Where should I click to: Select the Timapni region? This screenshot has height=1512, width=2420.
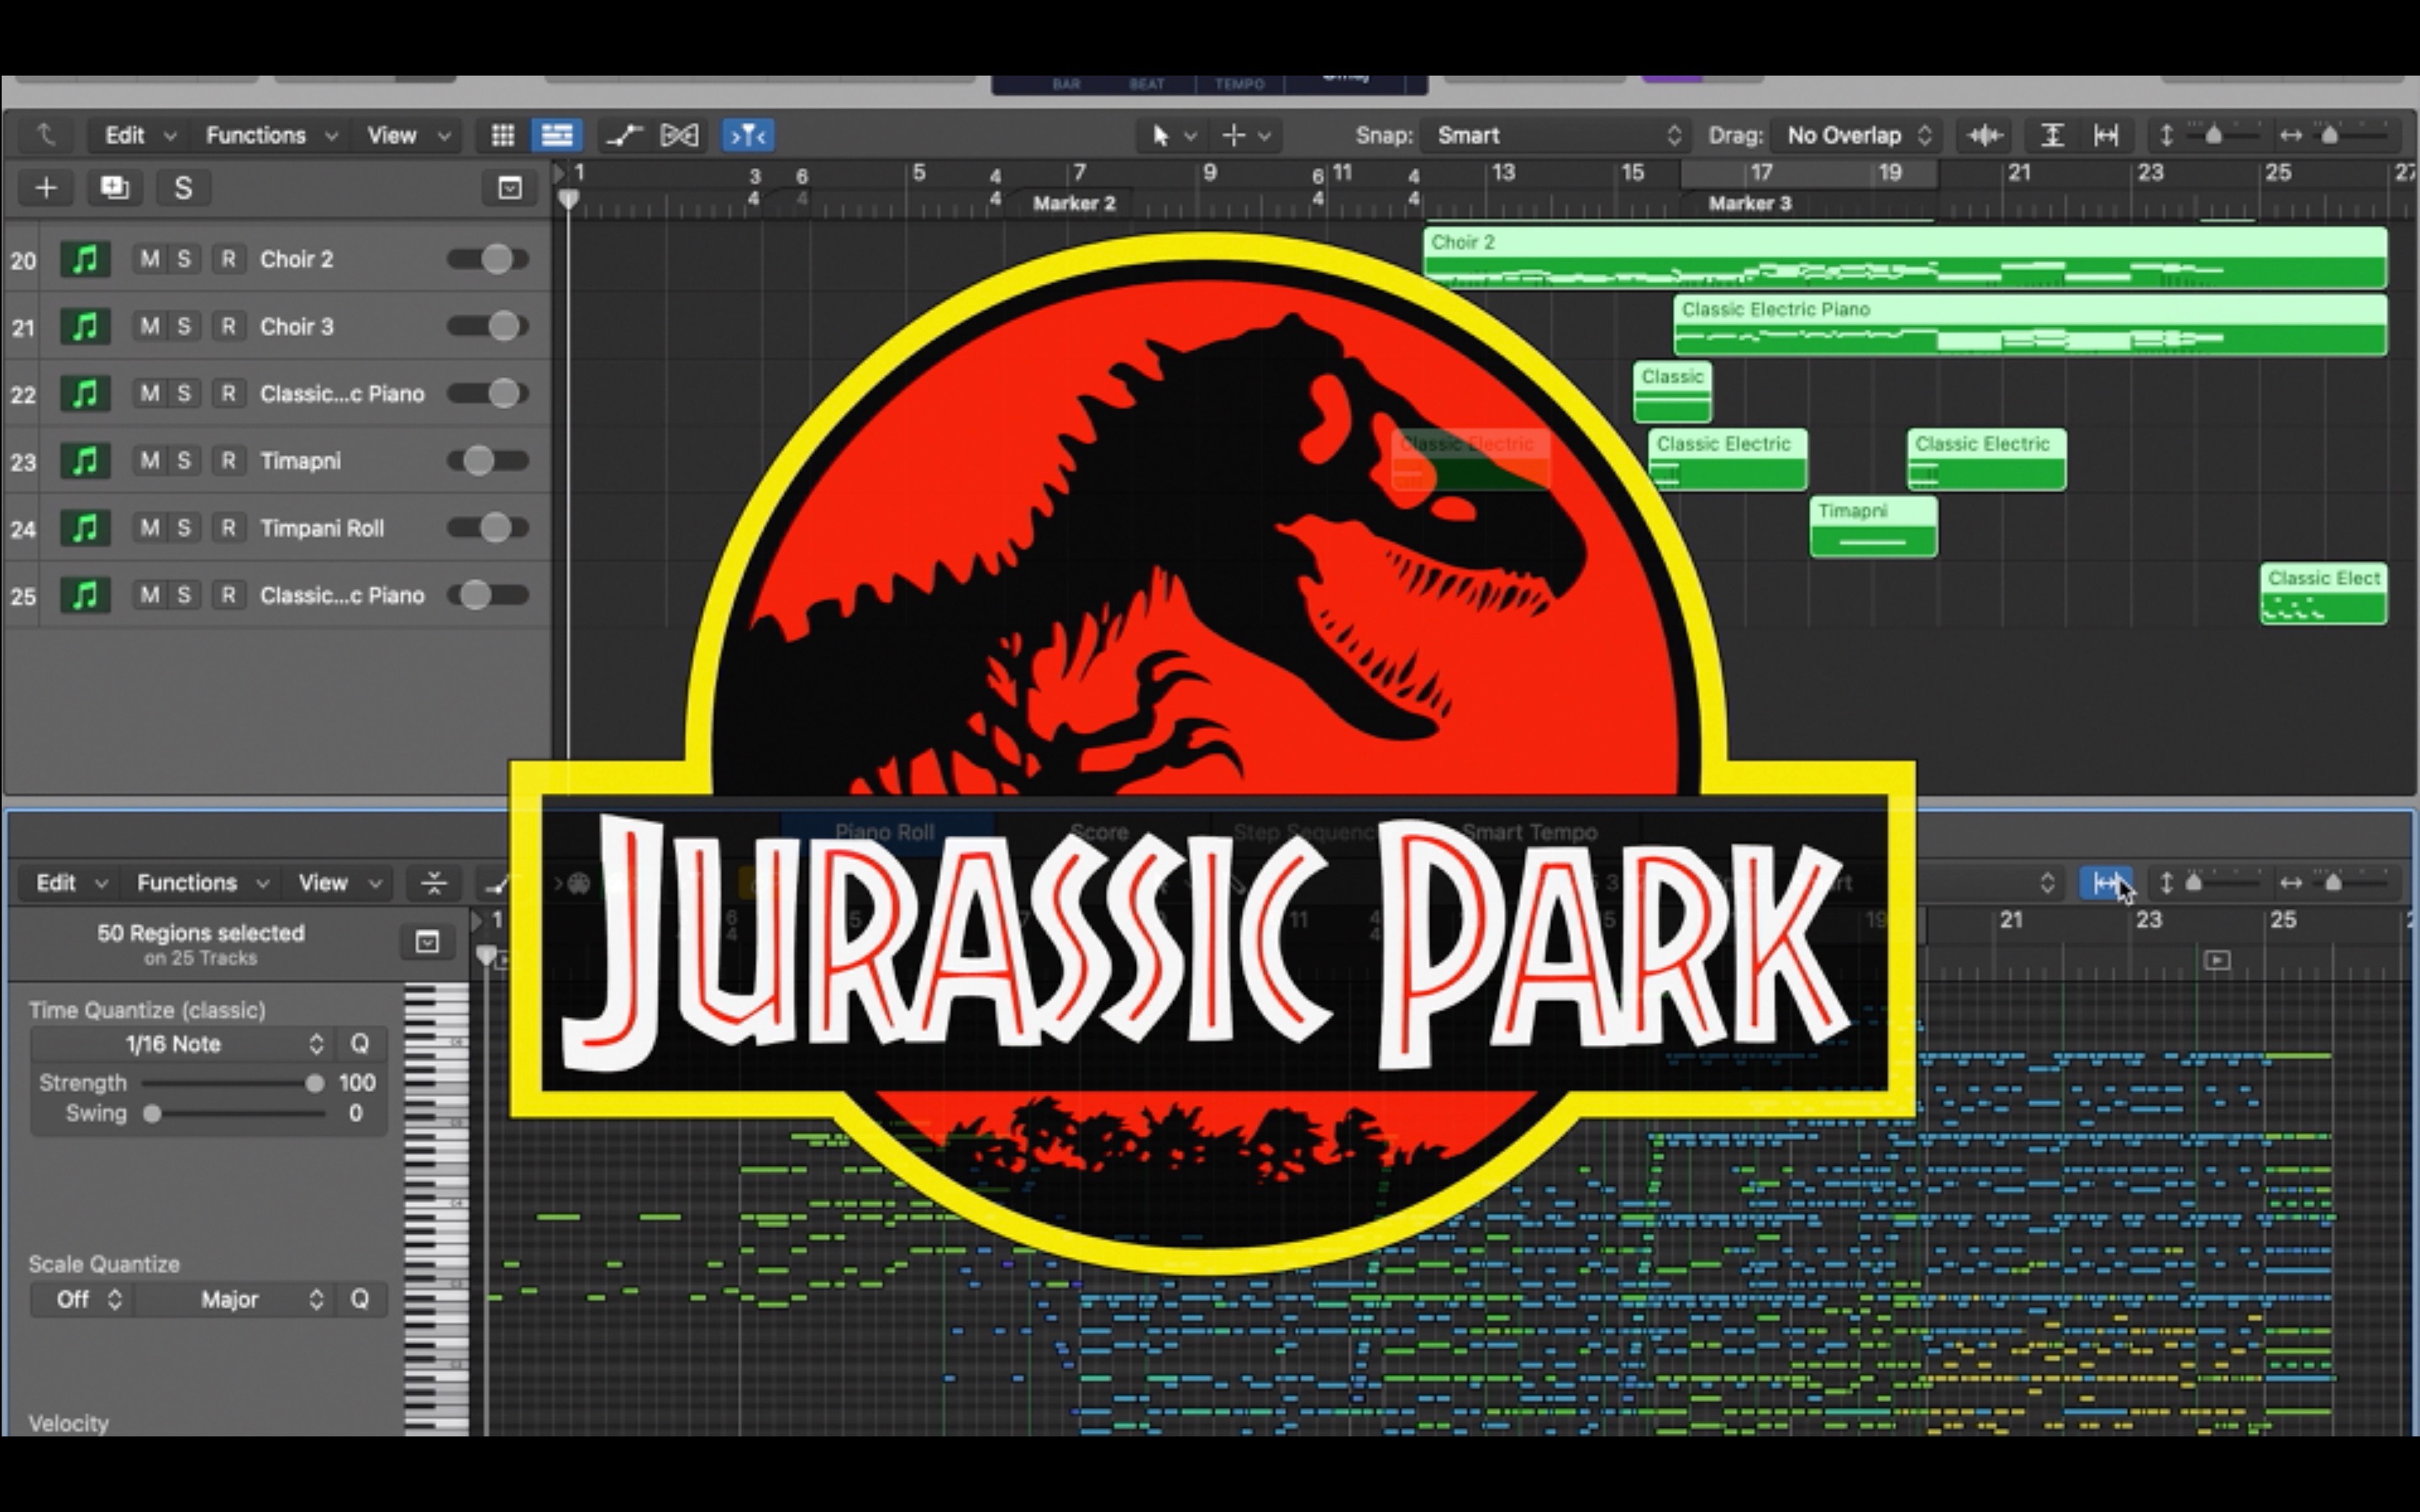1873,527
